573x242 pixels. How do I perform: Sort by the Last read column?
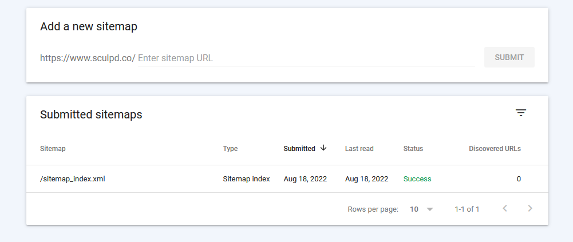[359, 149]
